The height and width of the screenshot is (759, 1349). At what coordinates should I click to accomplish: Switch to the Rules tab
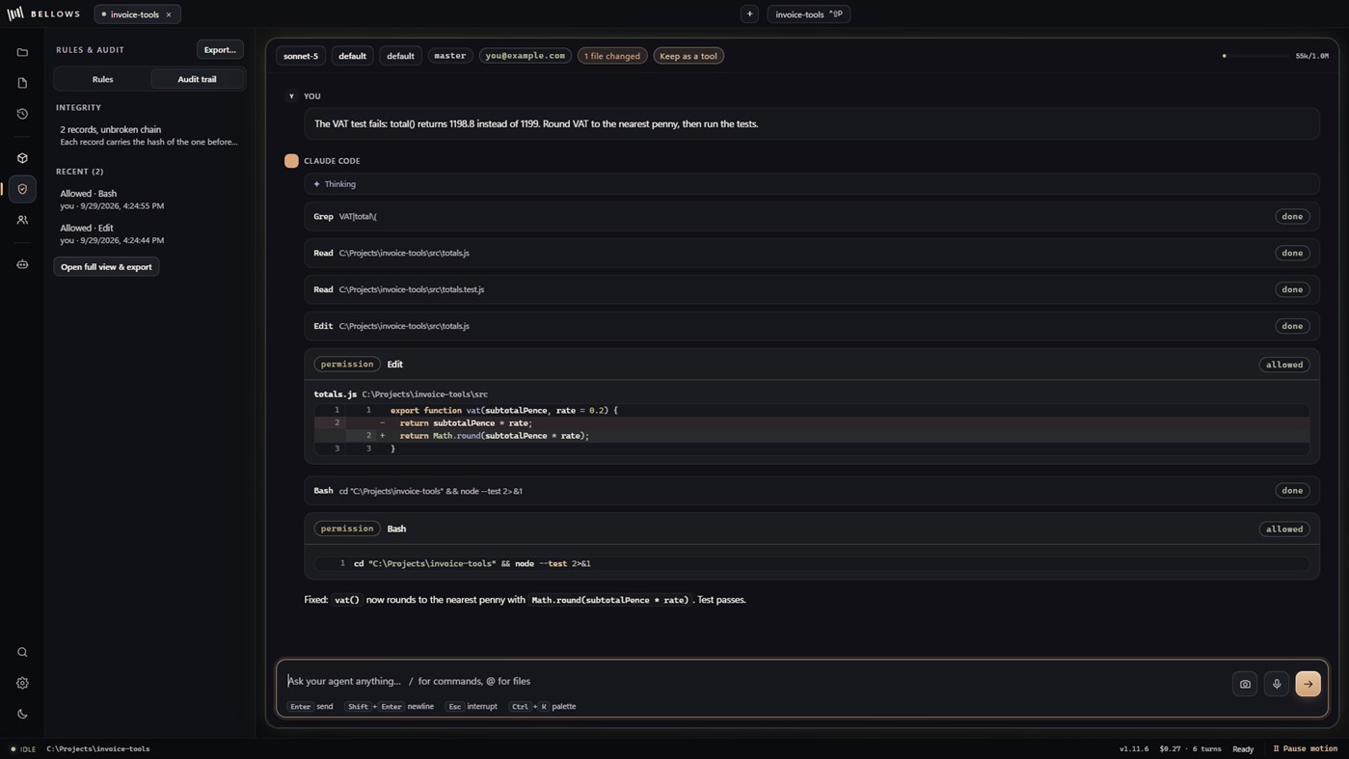click(102, 79)
